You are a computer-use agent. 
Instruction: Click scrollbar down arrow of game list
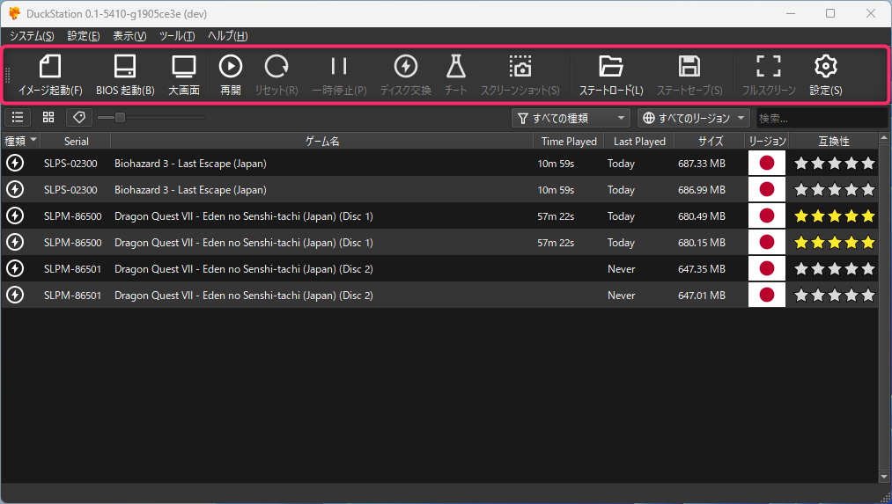883,477
